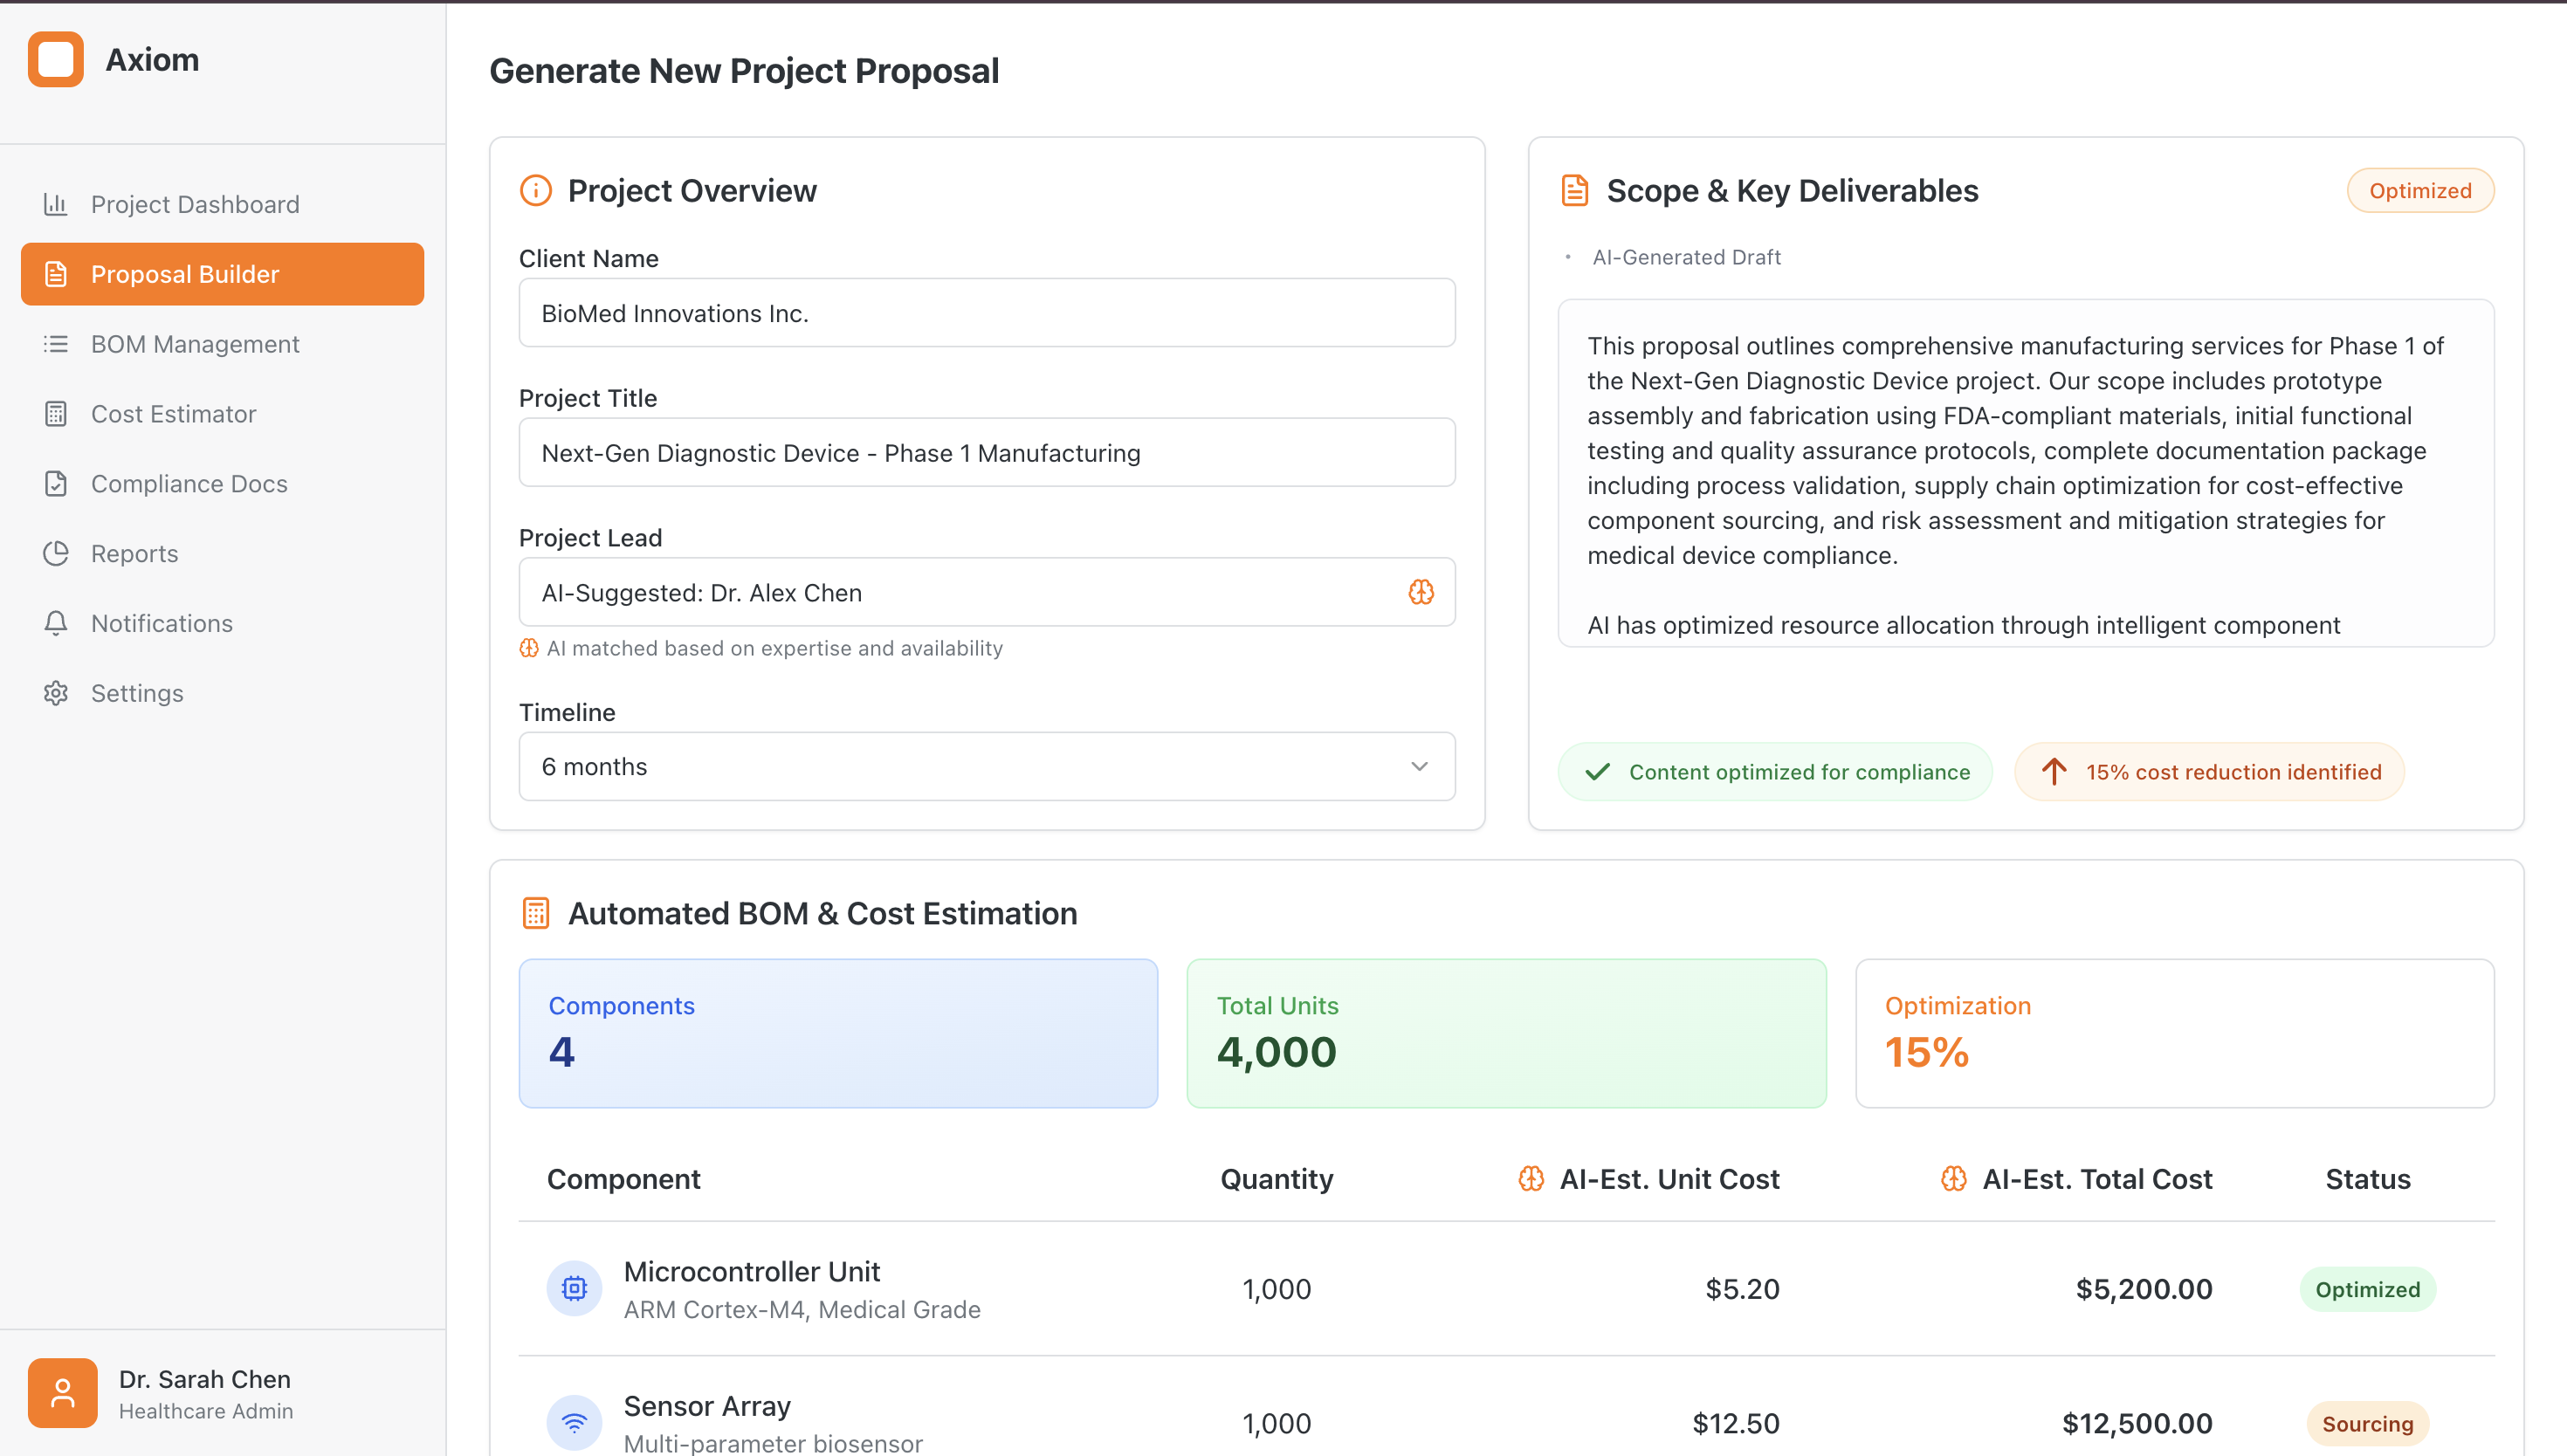Click the Proposal Builder document icon
The height and width of the screenshot is (1456, 2567).
[56, 274]
